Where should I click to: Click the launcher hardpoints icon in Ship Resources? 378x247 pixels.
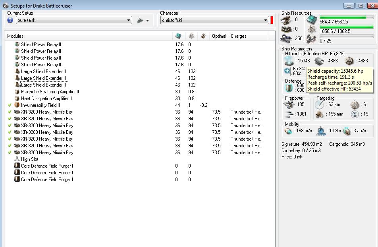click(x=286, y=29)
